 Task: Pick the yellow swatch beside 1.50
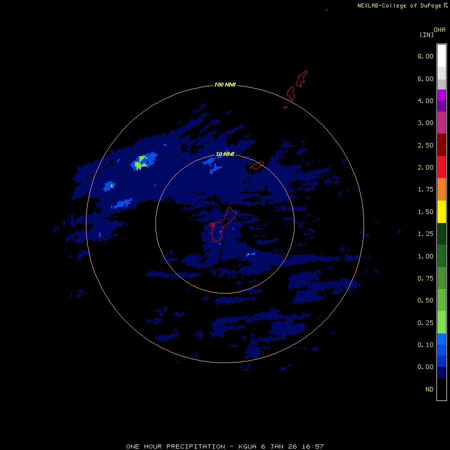[x=441, y=212]
